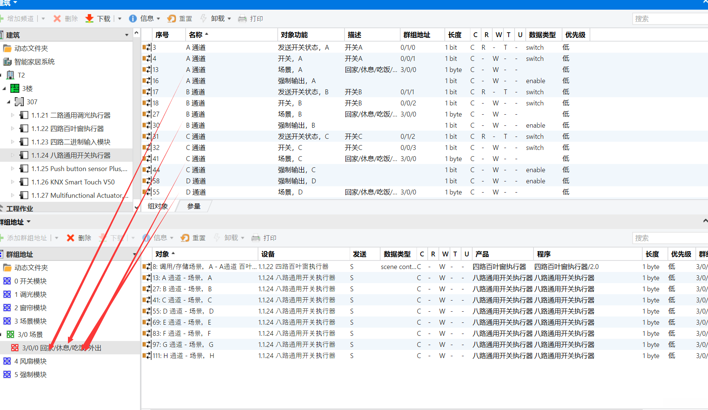Image resolution: width=708 pixels, height=410 pixels.
Task: Open the 卸载 dropdown arrow in the building toolbar
Action: (x=229, y=19)
